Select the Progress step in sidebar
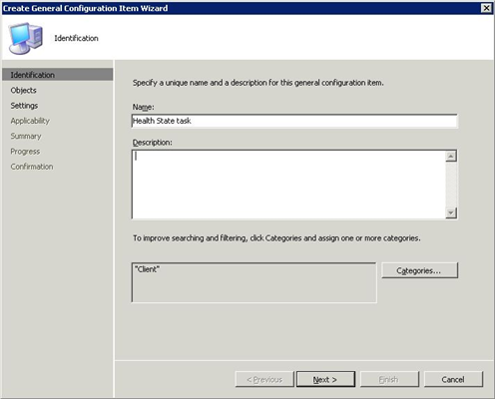The height and width of the screenshot is (399, 495). [x=25, y=152]
